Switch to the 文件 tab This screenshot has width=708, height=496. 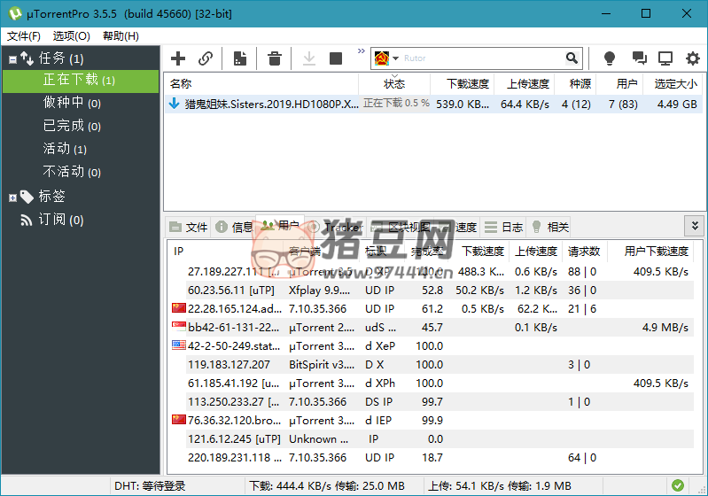coord(188,227)
